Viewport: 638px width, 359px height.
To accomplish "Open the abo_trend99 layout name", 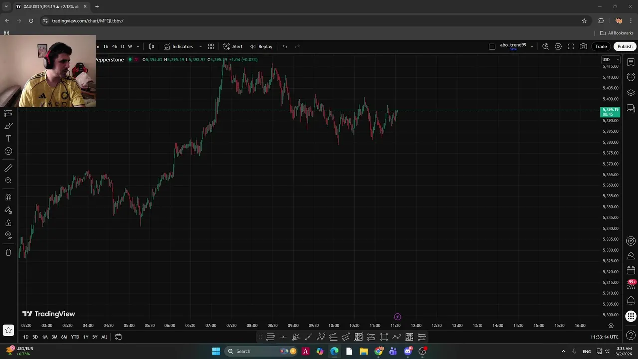I will coord(513,46).
